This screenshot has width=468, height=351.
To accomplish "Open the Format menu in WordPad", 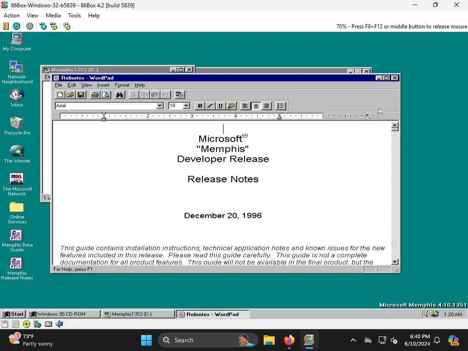I will [x=122, y=85].
